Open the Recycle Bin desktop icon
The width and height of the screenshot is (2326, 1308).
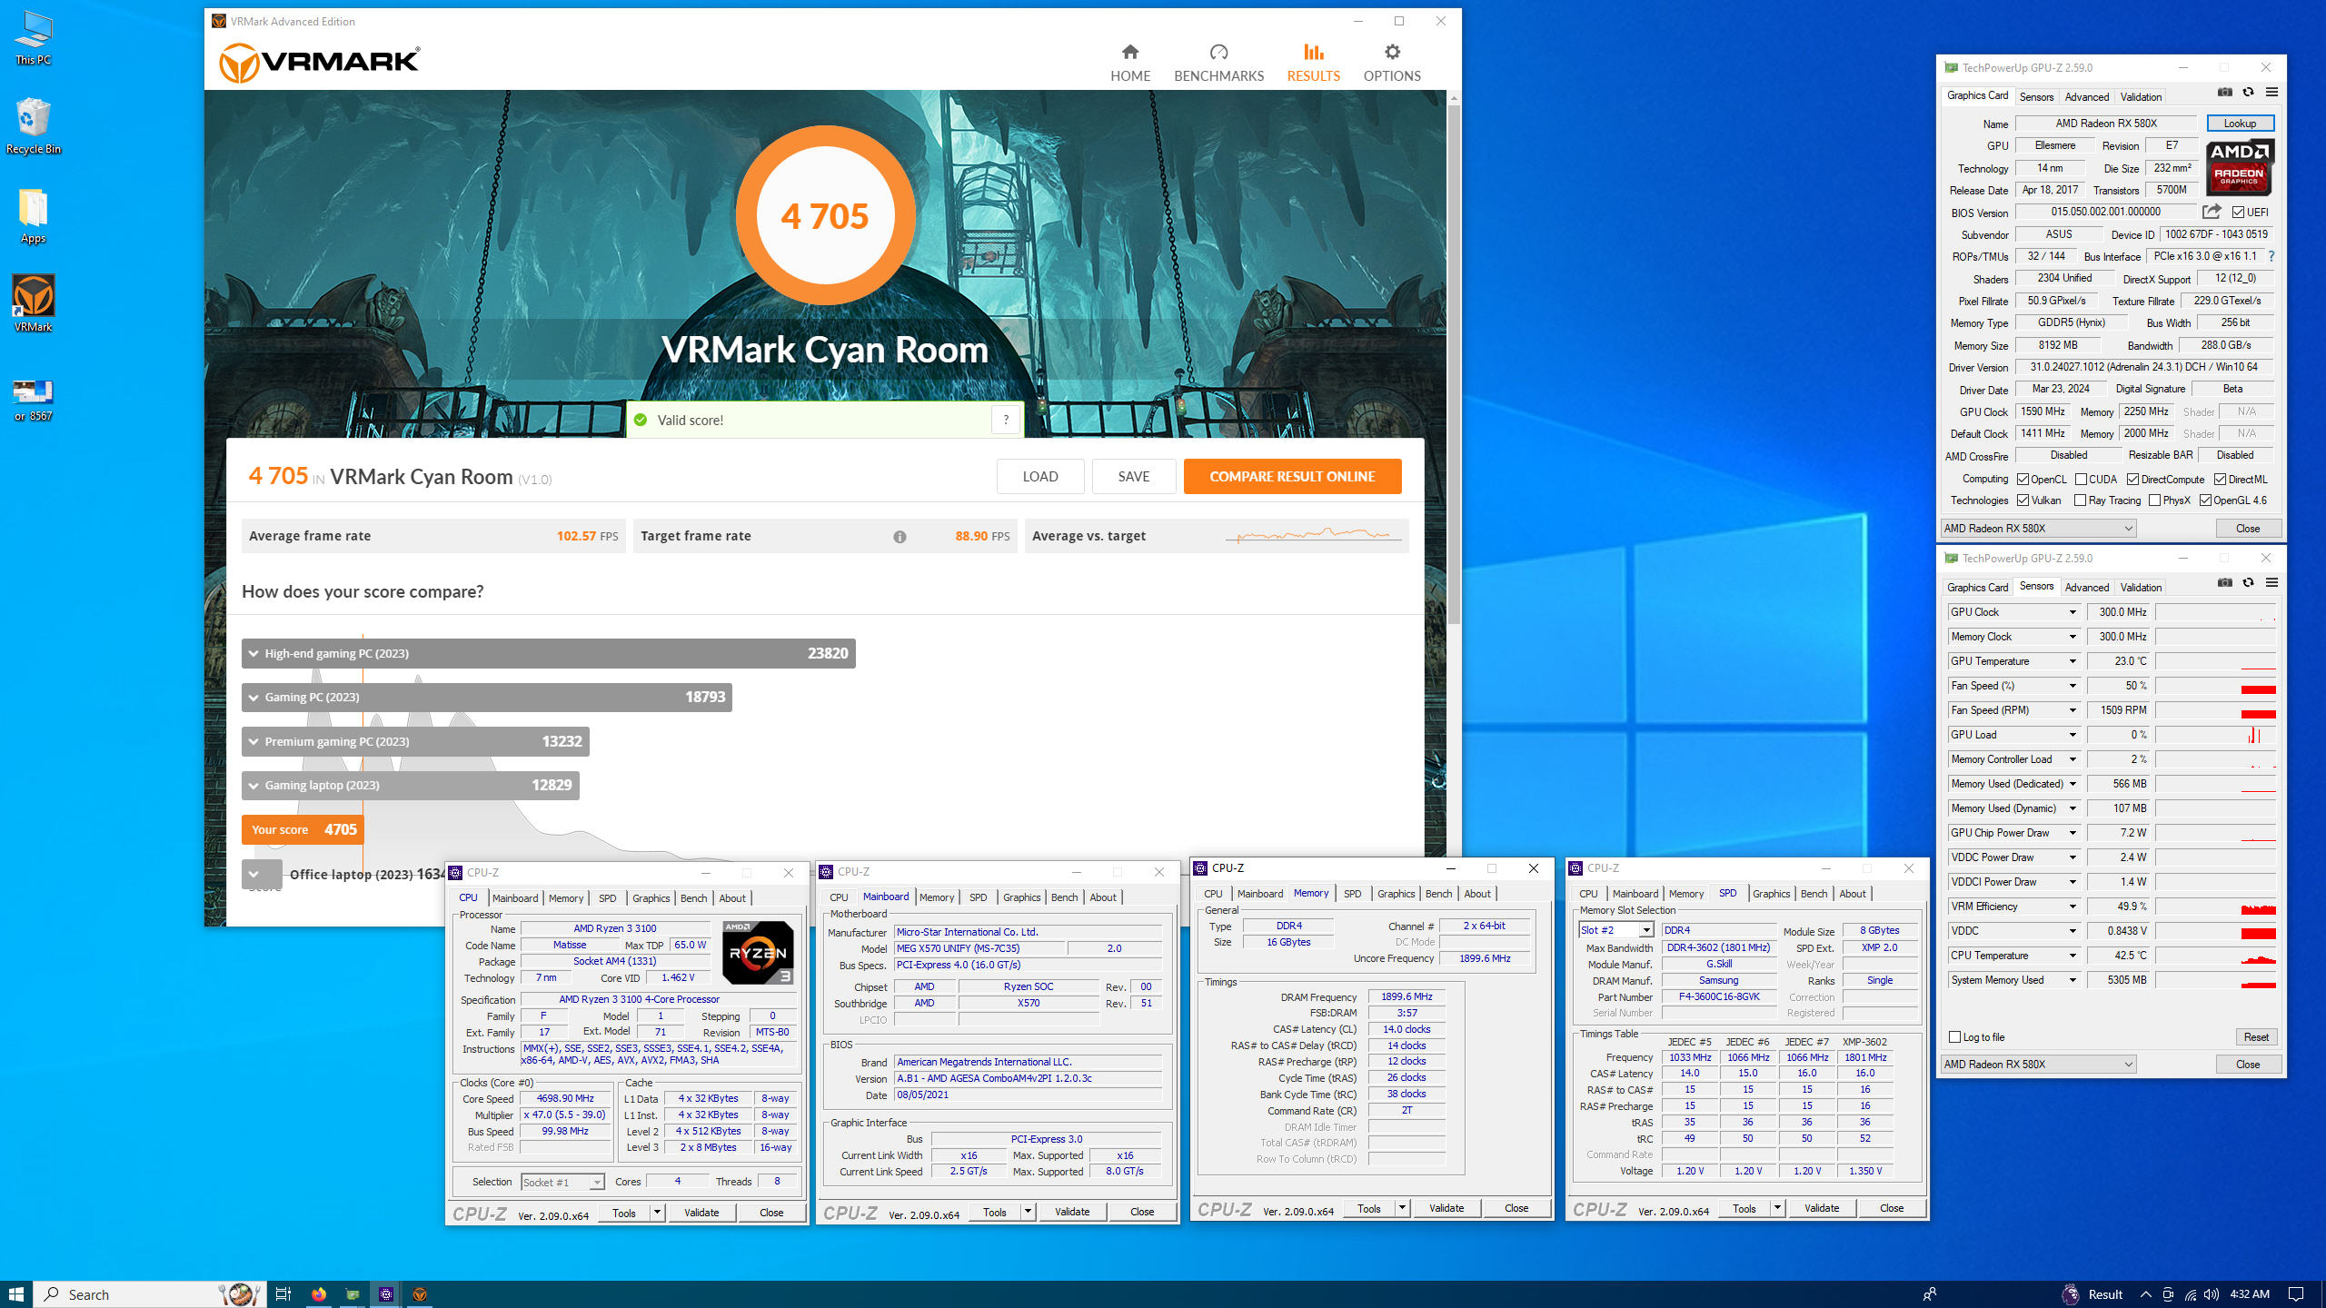click(33, 126)
